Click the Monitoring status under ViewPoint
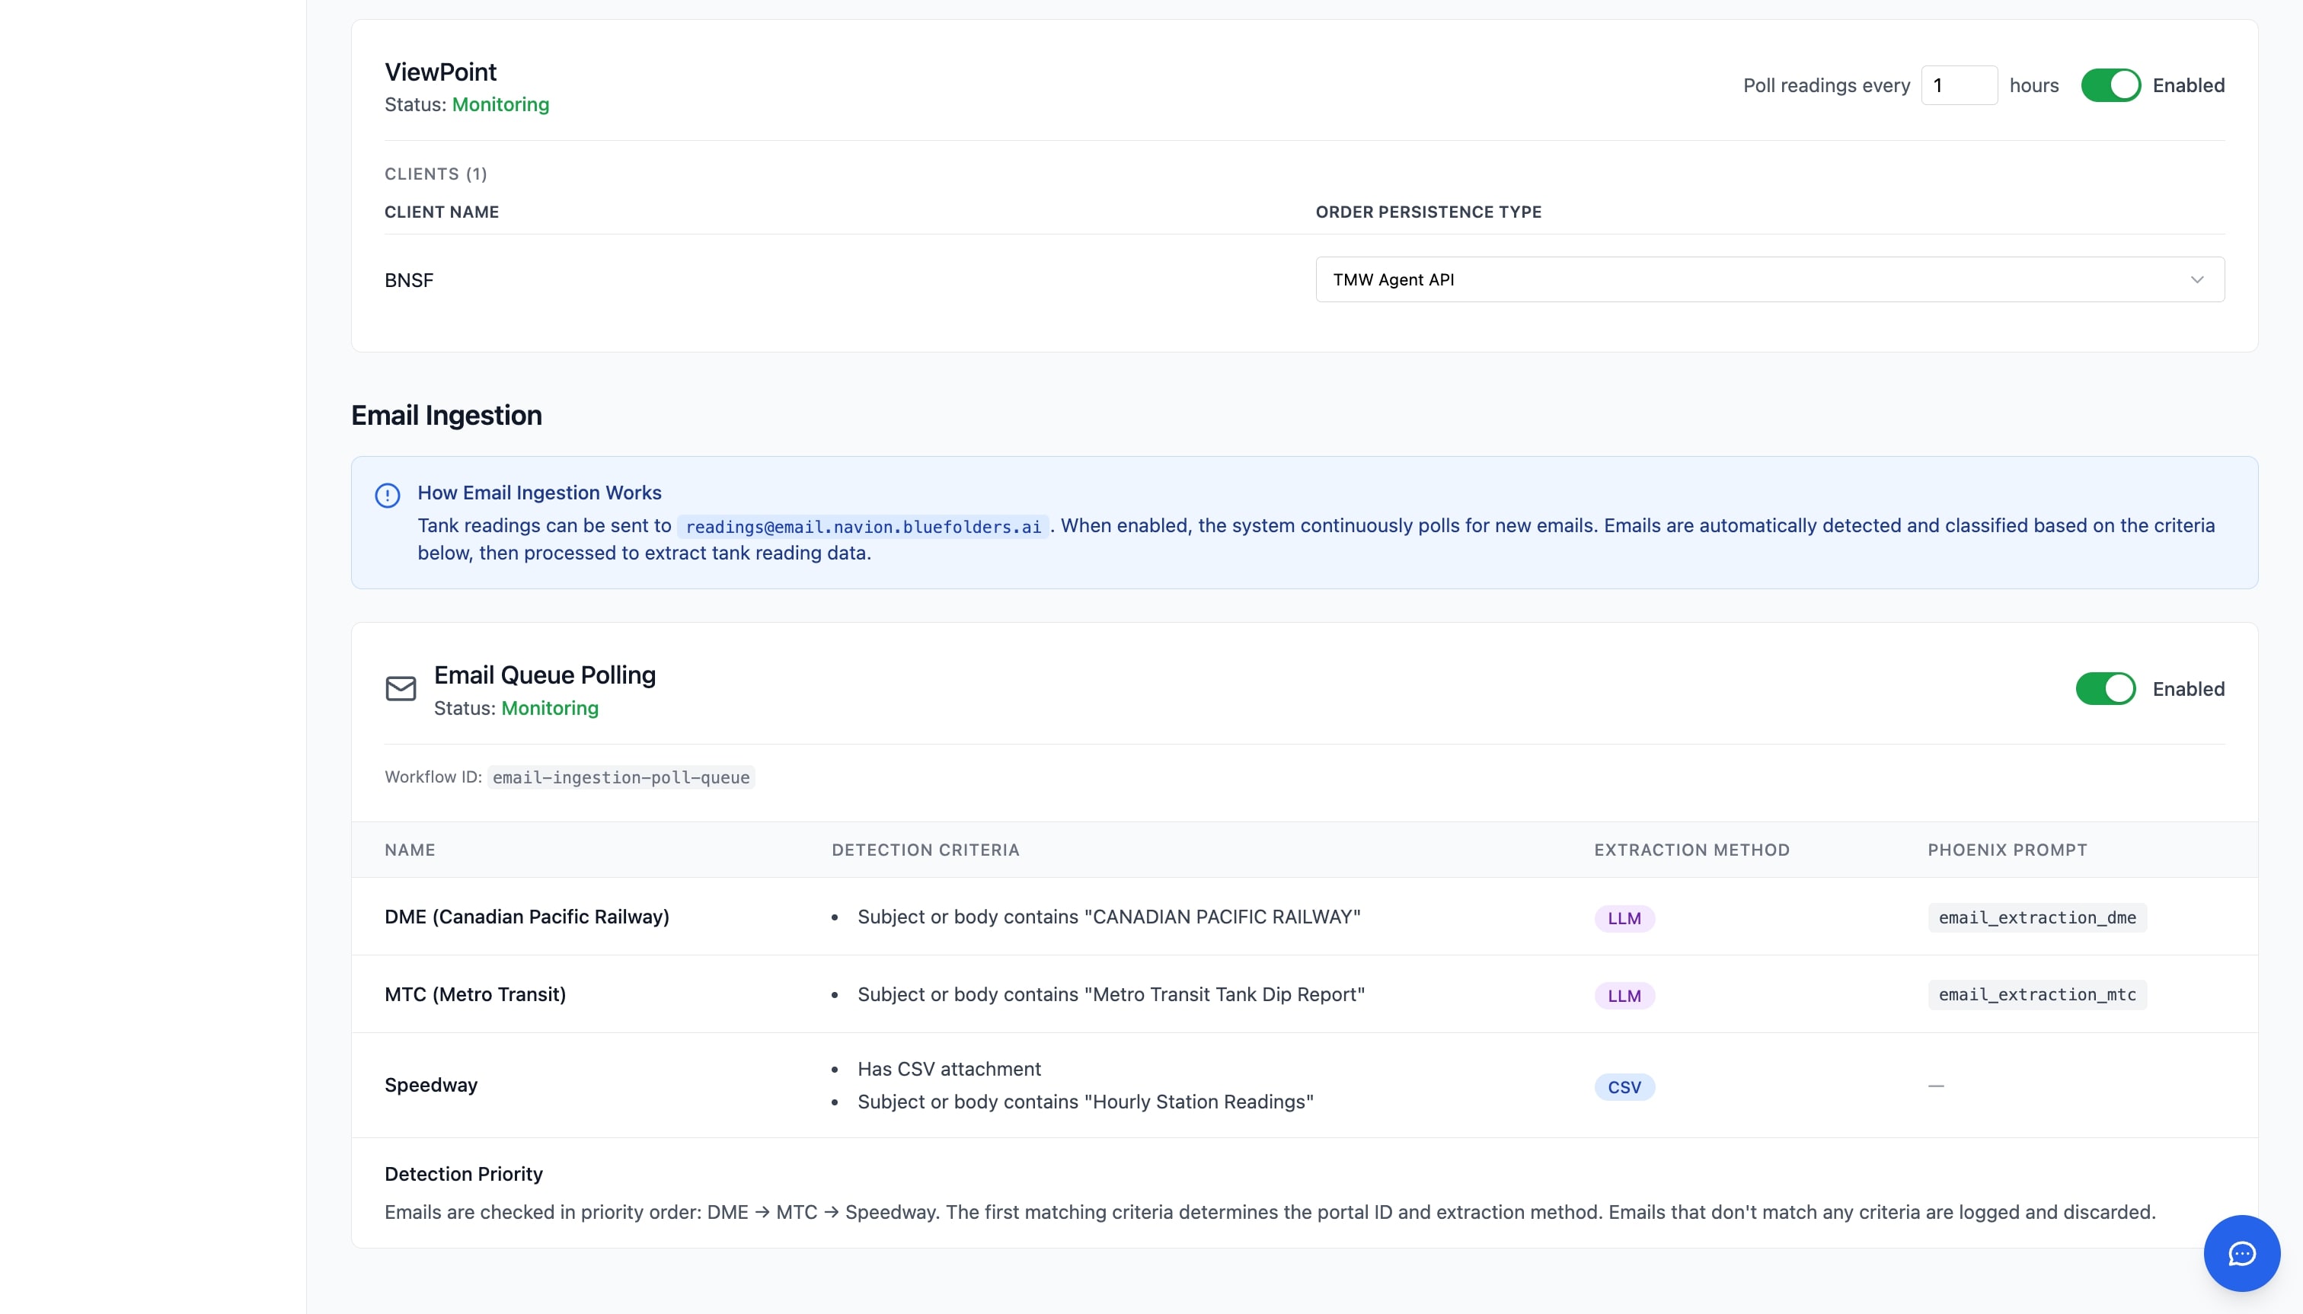Viewport: 2303px width, 1314px height. tap(500, 104)
